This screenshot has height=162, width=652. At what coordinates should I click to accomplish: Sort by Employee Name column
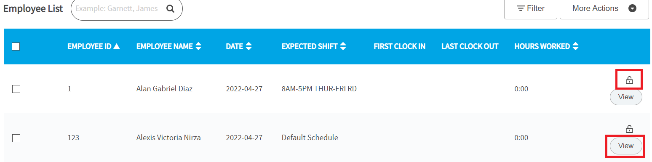pyautogui.click(x=169, y=46)
